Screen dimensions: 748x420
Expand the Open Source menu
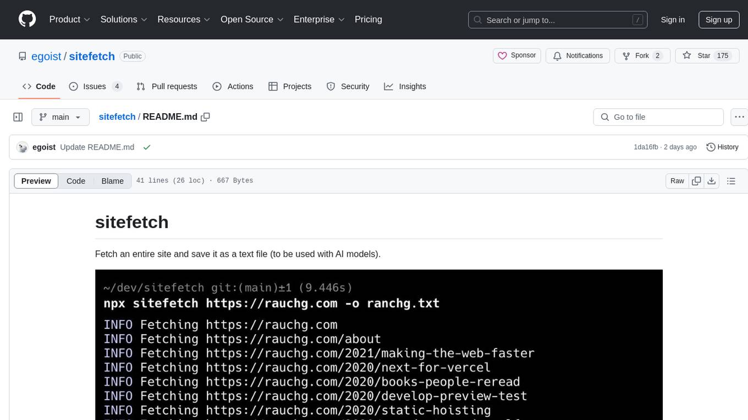pyautogui.click(x=252, y=19)
